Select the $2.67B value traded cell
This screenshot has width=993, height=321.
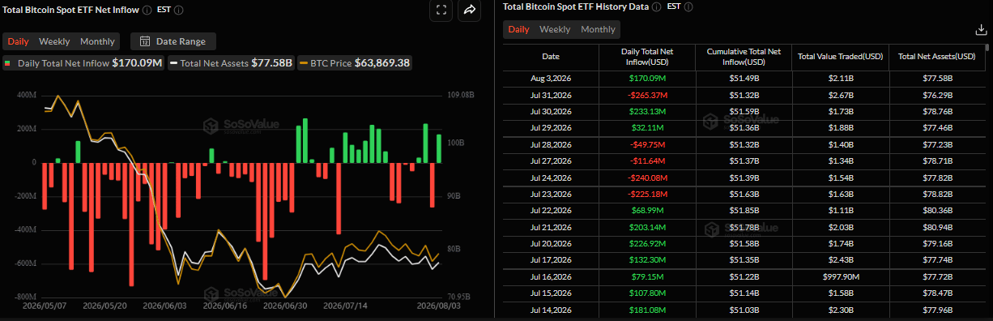[840, 95]
